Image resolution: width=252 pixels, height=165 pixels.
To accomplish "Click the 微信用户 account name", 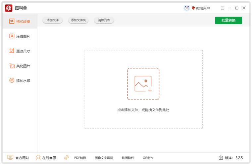I will [203, 8].
